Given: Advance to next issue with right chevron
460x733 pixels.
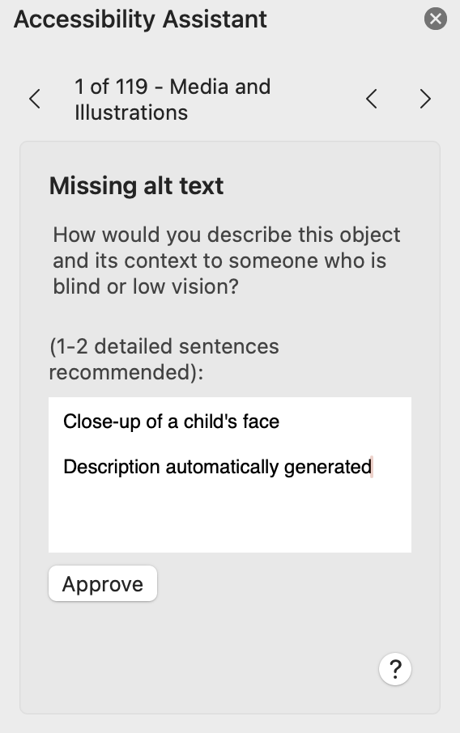Looking at the screenshot, I should [x=425, y=99].
